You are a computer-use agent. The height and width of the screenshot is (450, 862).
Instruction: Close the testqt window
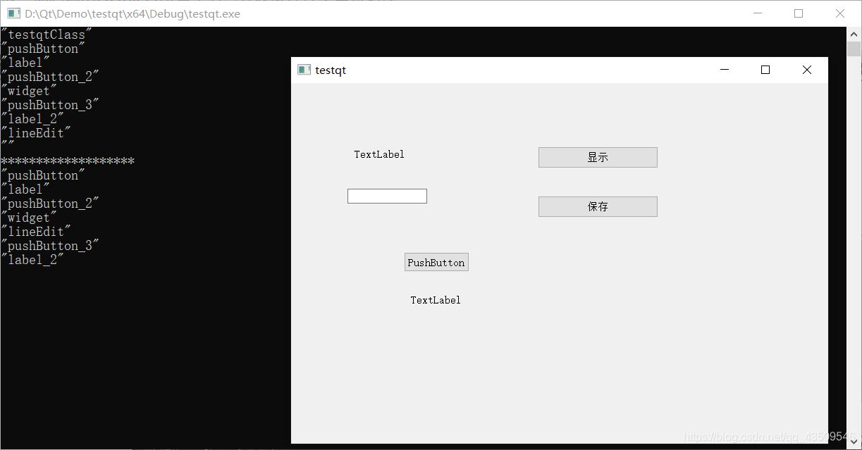point(806,70)
